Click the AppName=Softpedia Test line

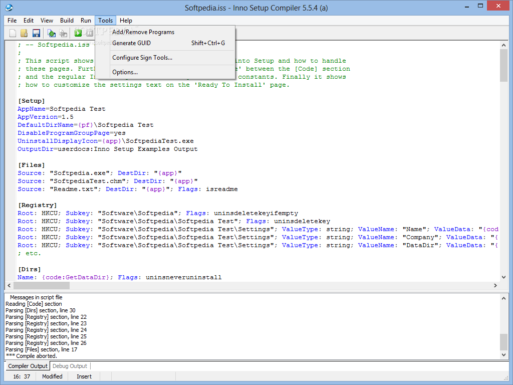62,109
